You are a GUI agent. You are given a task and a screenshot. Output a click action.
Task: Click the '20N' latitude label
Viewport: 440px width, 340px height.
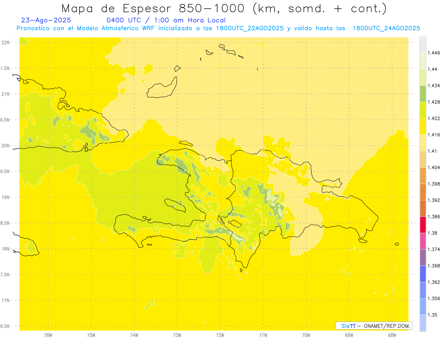pyautogui.click(x=6, y=146)
